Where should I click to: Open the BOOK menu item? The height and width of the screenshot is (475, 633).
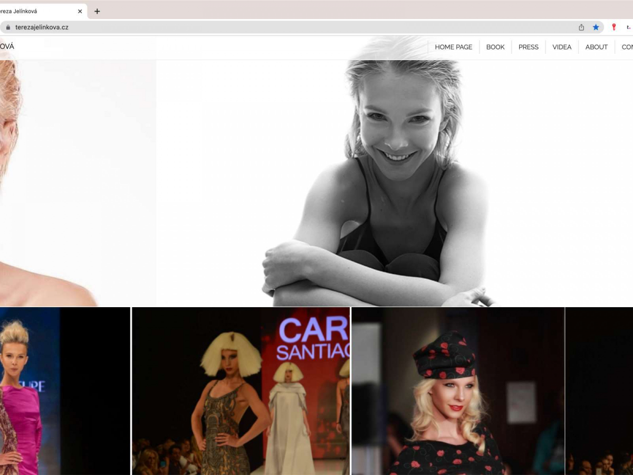pos(495,47)
